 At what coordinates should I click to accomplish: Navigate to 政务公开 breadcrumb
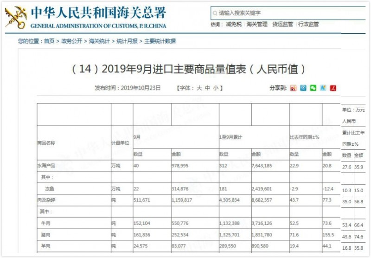coord(71,41)
